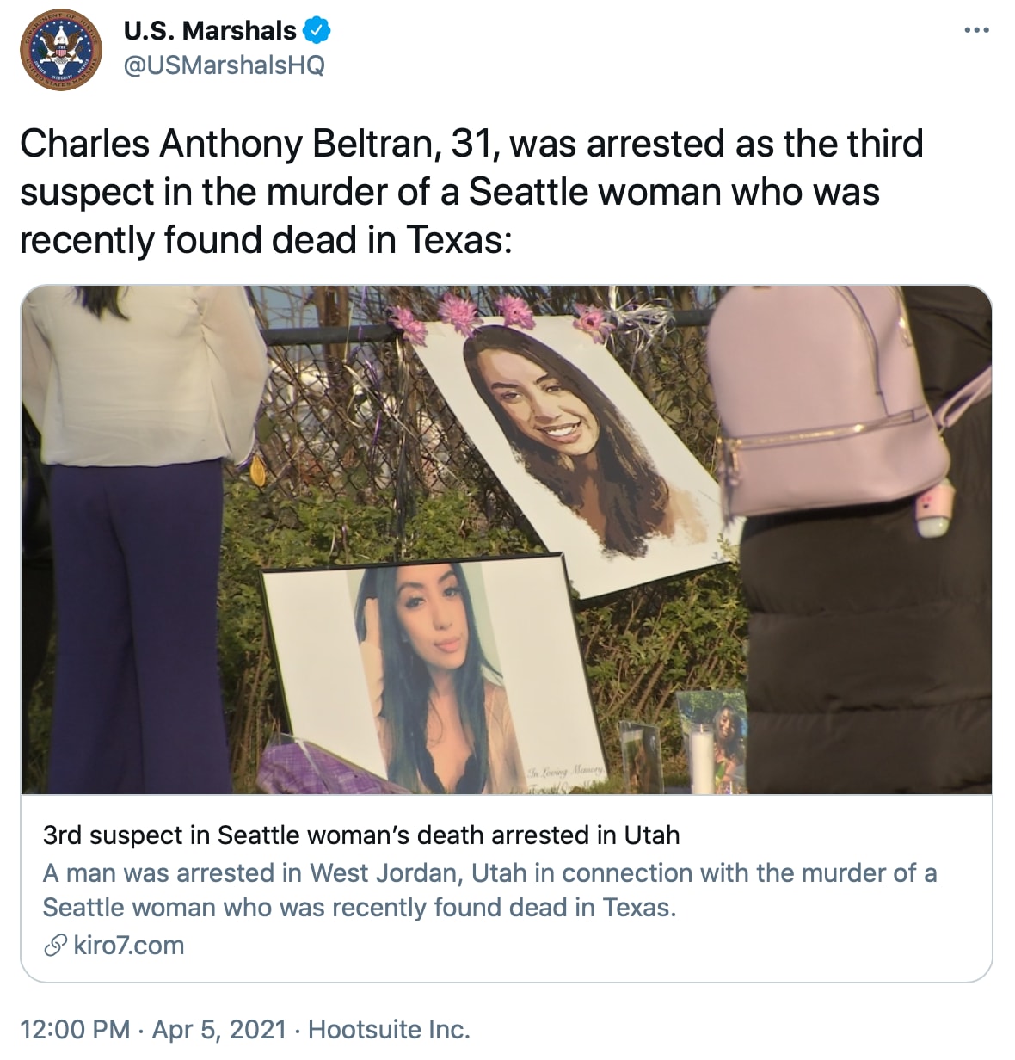Click the Apr 5, 2021 date
Screen dimensions: 1015x1060
pyautogui.click(x=218, y=1030)
